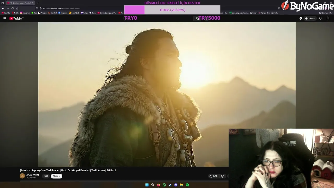Reload the page with the refresh icon
The height and width of the screenshot is (188, 334).
pyautogui.click(x=12, y=8)
